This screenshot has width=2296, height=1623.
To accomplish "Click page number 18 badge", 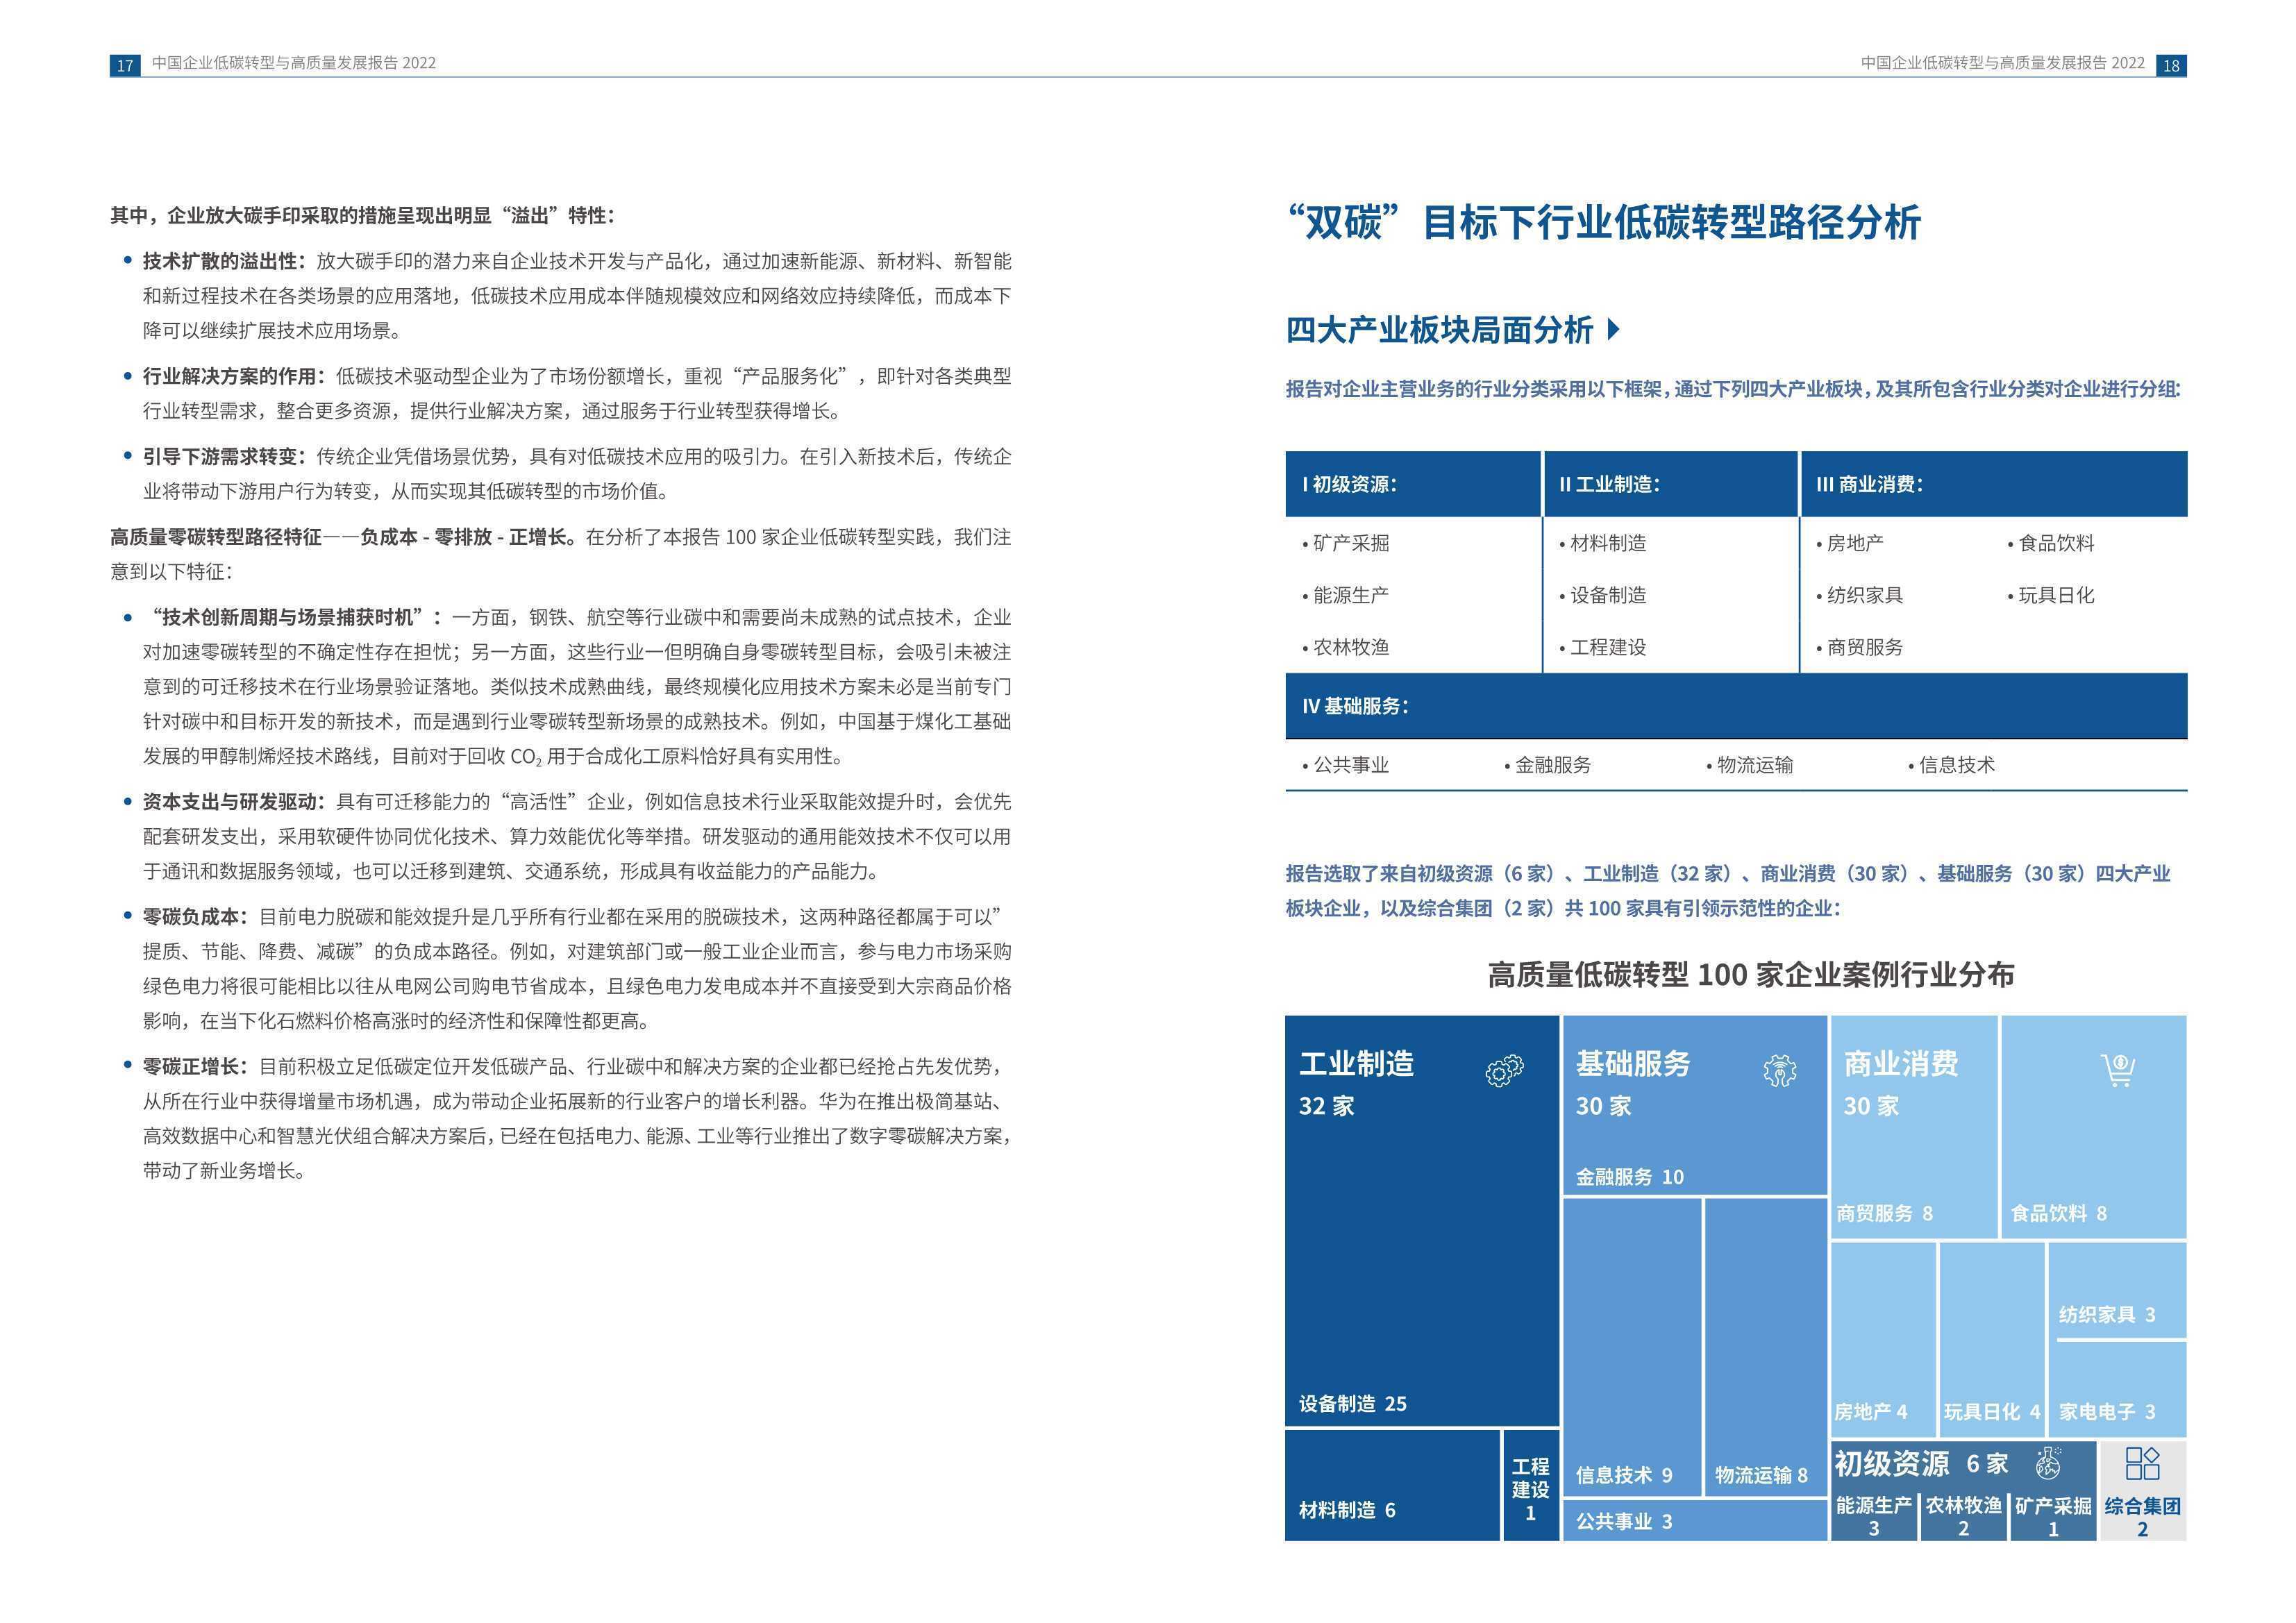I will coord(2171,65).
